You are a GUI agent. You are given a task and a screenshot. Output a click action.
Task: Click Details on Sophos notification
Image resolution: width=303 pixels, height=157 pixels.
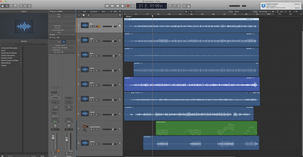[x=297, y=8]
